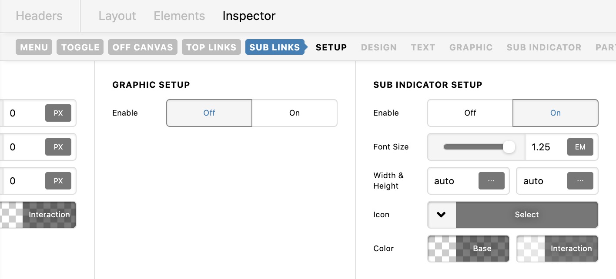Image resolution: width=616 pixels, height=279 pixels.
Task: Turn Graphic Setup Enable to On
Action: coord(295,113)
